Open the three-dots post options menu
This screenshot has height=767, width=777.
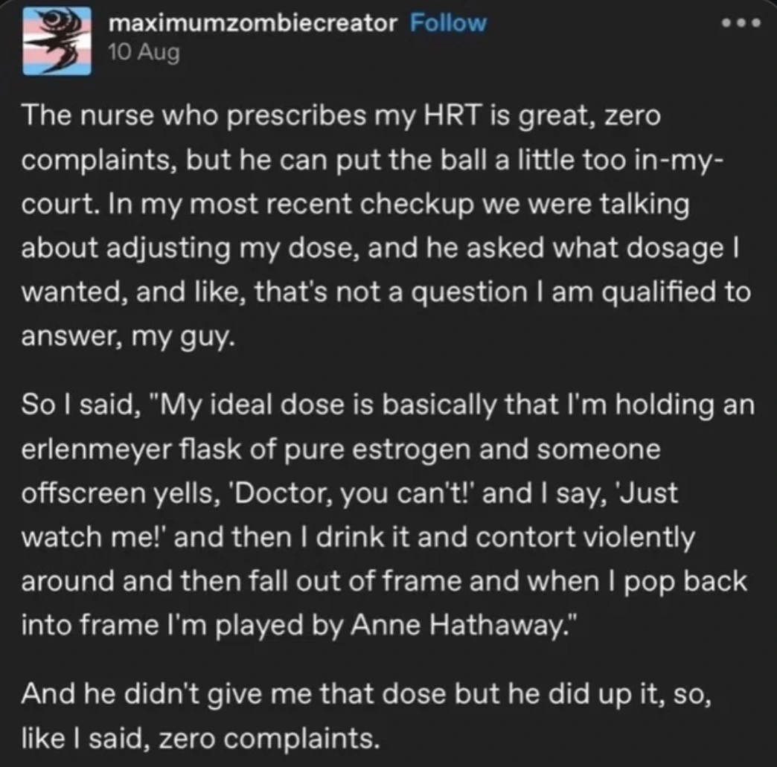(x=741, y=22)
